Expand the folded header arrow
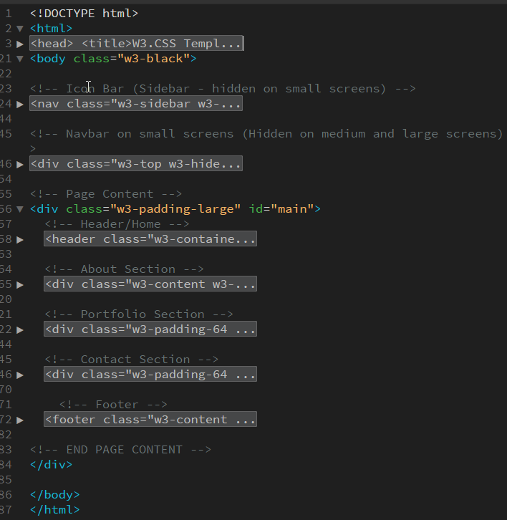This screenshot has width=507, height=520. 20,239
